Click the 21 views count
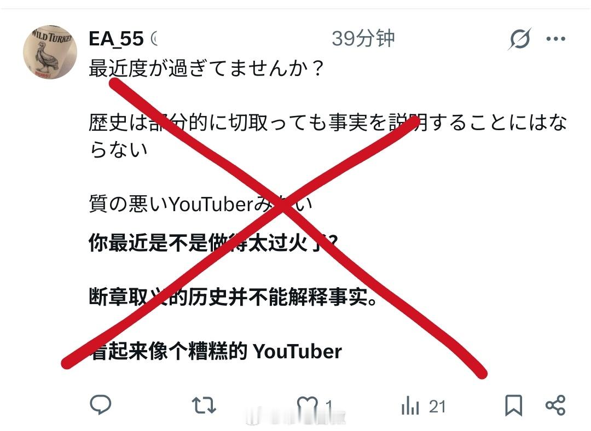591x431 pixels. coord(437,407)
